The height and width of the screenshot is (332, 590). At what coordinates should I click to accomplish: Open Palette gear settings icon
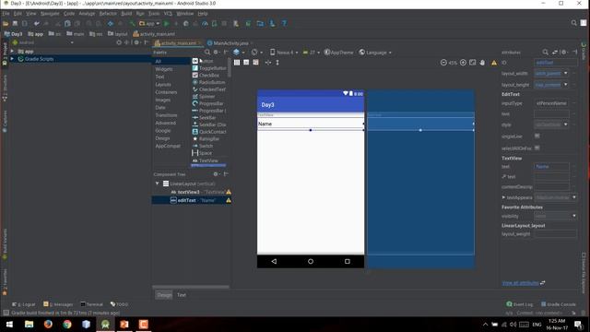pos(216,52)
